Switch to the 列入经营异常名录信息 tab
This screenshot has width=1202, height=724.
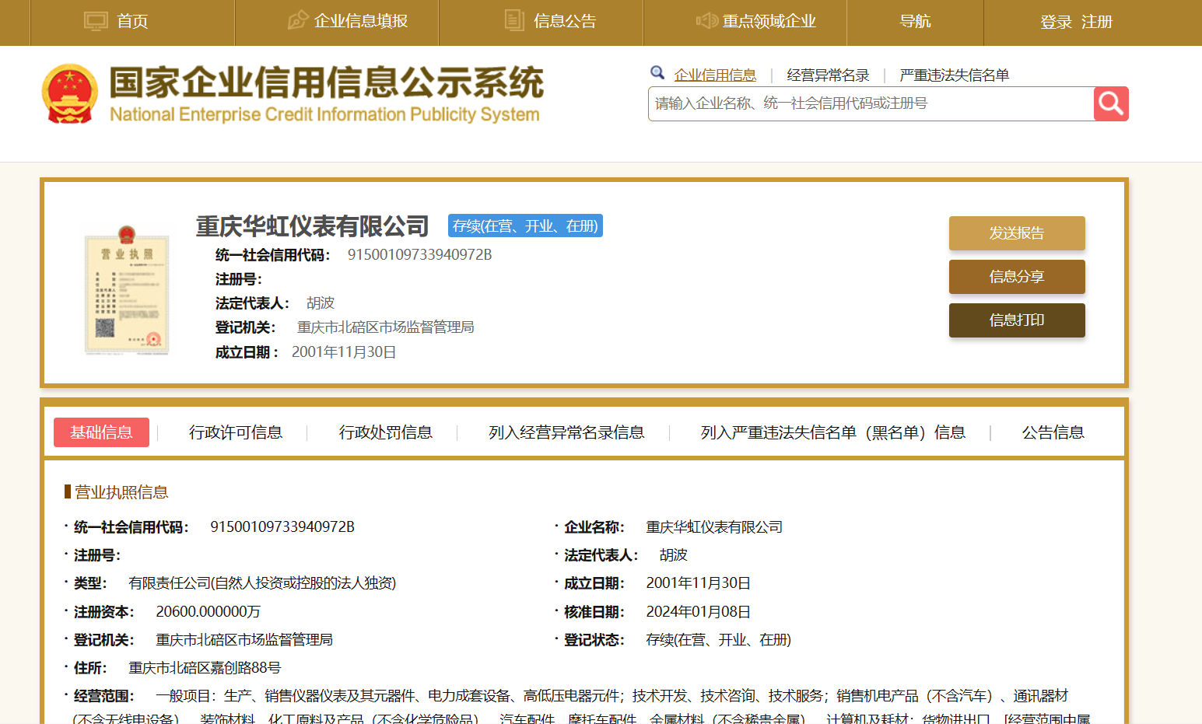pos(566,432)
